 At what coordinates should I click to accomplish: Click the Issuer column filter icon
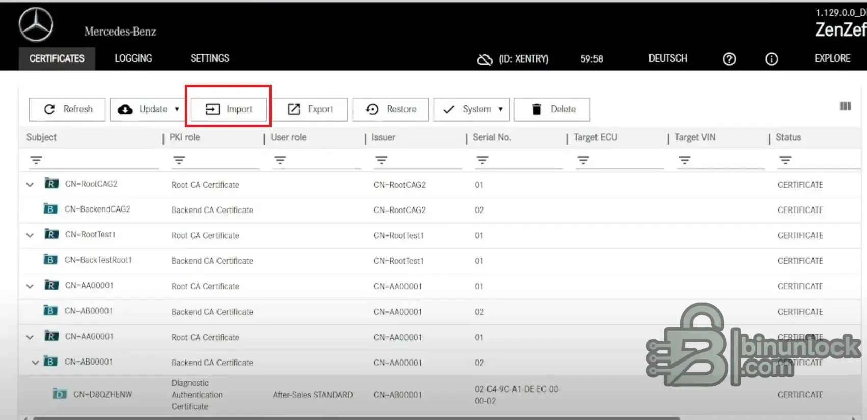click(381, 160)
